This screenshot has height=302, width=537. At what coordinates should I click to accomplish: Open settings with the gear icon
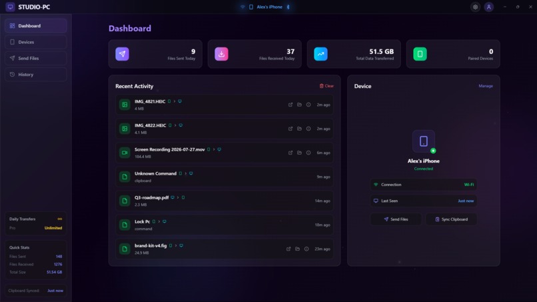pos(475,7)
